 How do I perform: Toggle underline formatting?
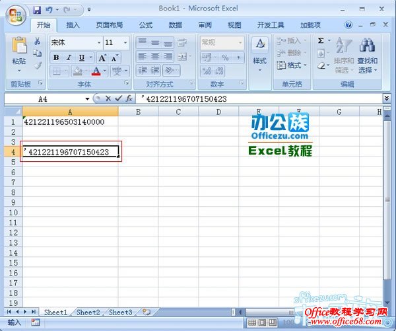coord(77,57)
